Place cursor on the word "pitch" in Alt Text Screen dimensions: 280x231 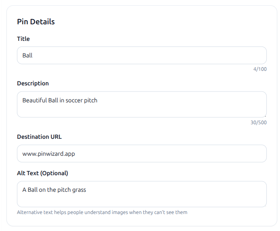click(63, 190)
